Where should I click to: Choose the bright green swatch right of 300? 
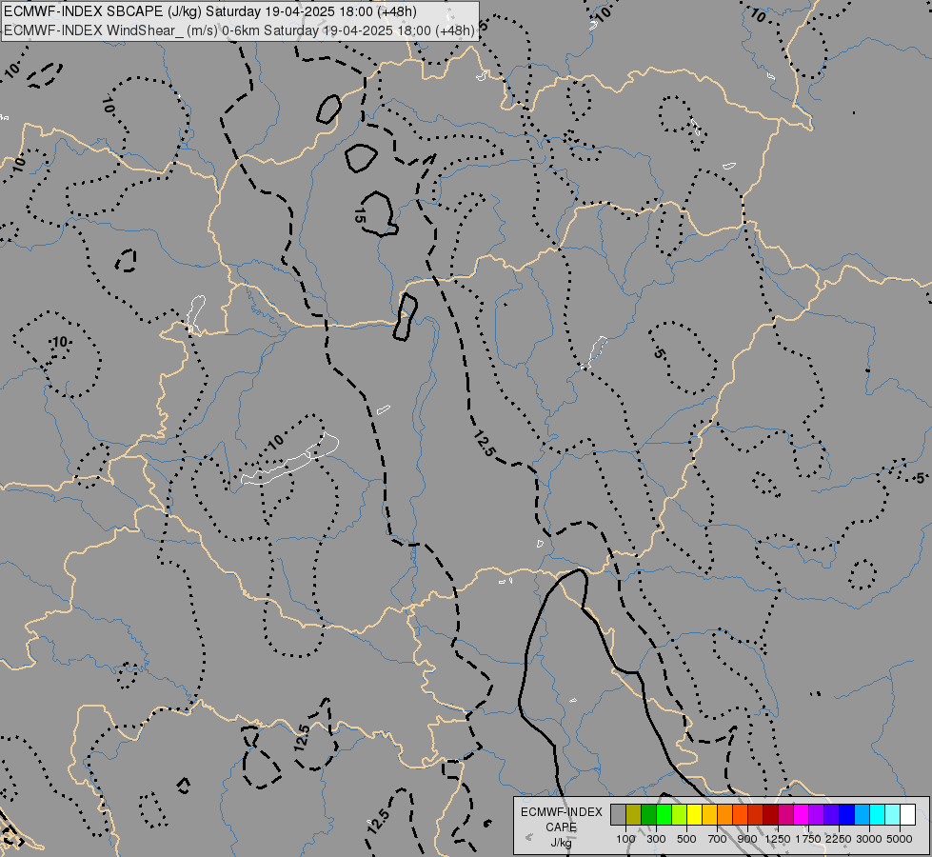[x=664, y=814]
